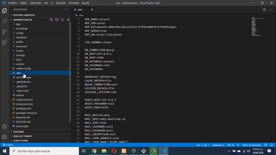Expand the config folder
Screen dimensions: 276x155
click(x=19, y=33)
